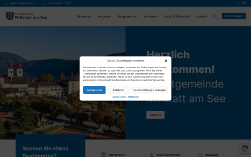The height and width of the screenshot is (157, 251).
Task: Click the Amtstafel document icon below hero
Action: pos(103,155)
